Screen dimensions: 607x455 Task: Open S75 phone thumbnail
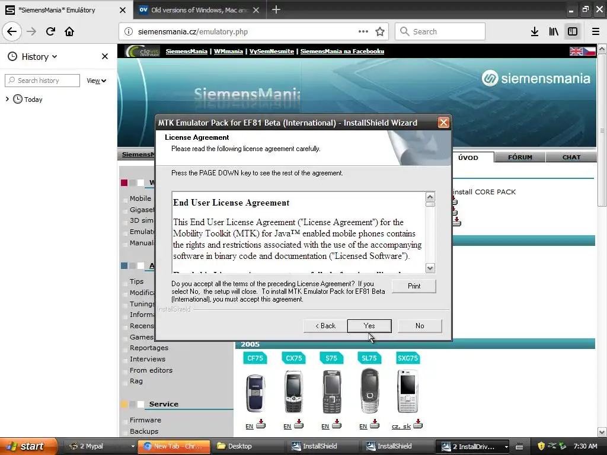pos(331,392)
